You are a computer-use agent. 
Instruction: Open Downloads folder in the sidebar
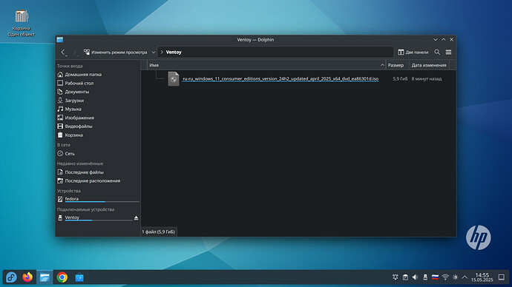click(x=74, y=101)
